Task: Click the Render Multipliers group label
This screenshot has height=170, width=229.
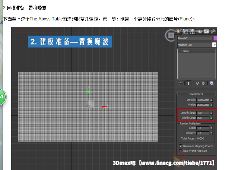Action: tap(190, 124)
